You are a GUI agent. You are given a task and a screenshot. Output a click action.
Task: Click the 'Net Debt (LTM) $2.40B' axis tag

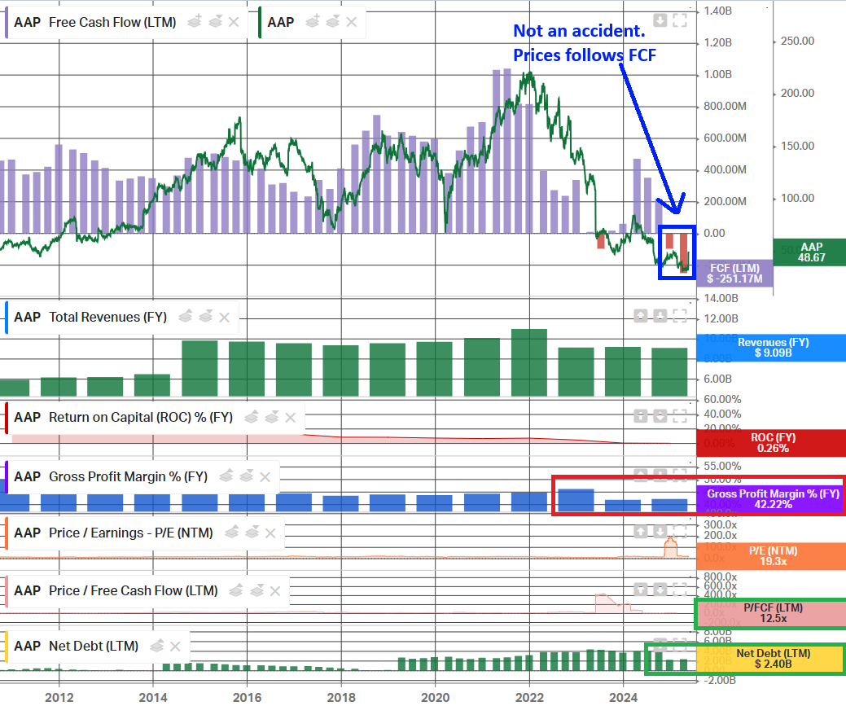coord(772,659)
